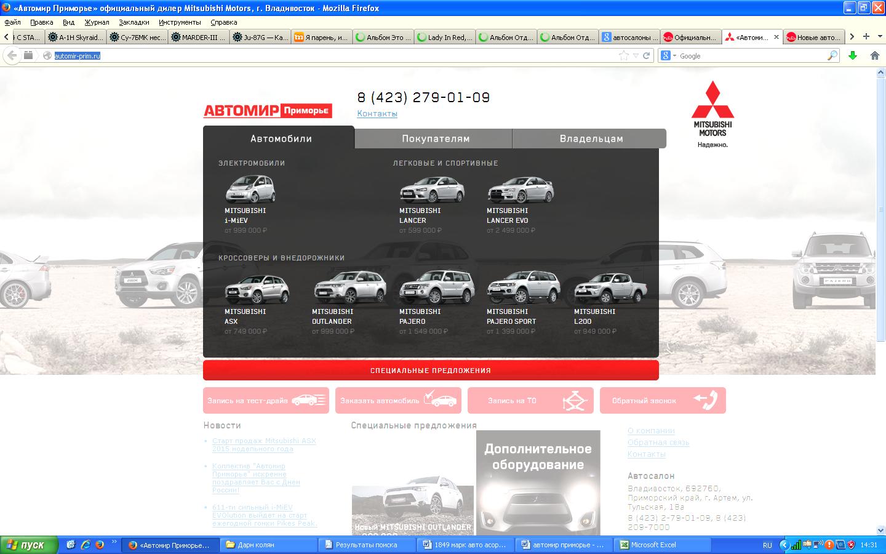The width and height of the screenshot is (886, 554).
Task: Click the Автомир Приморье logo
Action: pyautogui.click(x=268, y=111)
